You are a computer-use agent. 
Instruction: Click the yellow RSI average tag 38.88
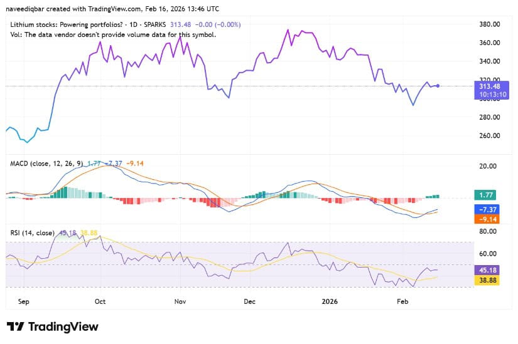tap(486, 281)
